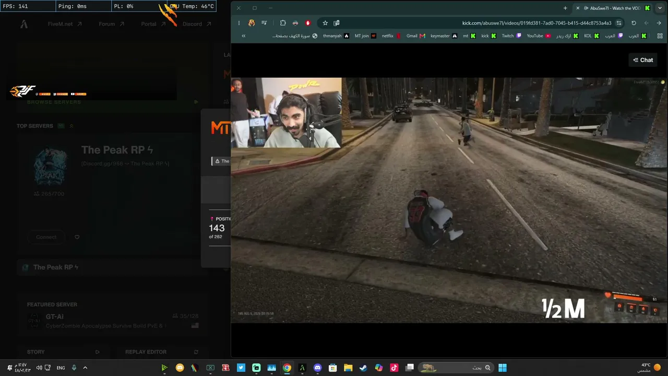This screenshot has width=668, height=376.
Task: Open the media controls playlist icon
Action: click(x=265, y=23)
